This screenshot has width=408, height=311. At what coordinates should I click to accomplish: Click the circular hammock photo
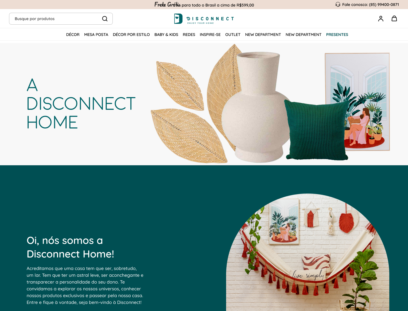[308, 252]
